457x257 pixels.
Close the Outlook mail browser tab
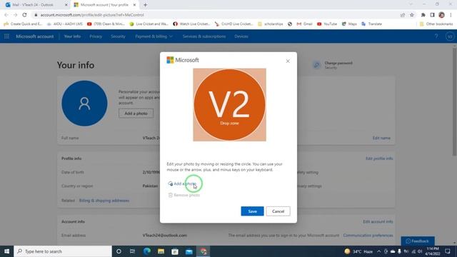[x=66, y=5]
